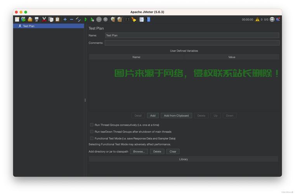Viewport: 295px width, 194px height.
Task: Expand all nodes with plus icon
Action: [x=65, y=19]
